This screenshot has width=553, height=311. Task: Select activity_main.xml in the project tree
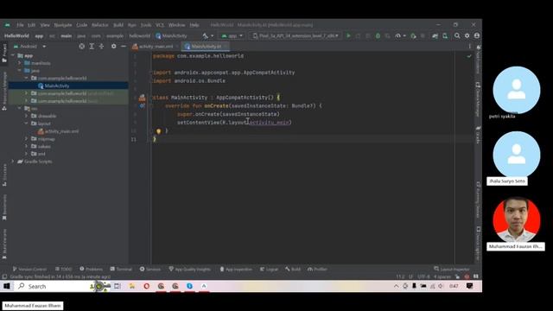point(61,131)
